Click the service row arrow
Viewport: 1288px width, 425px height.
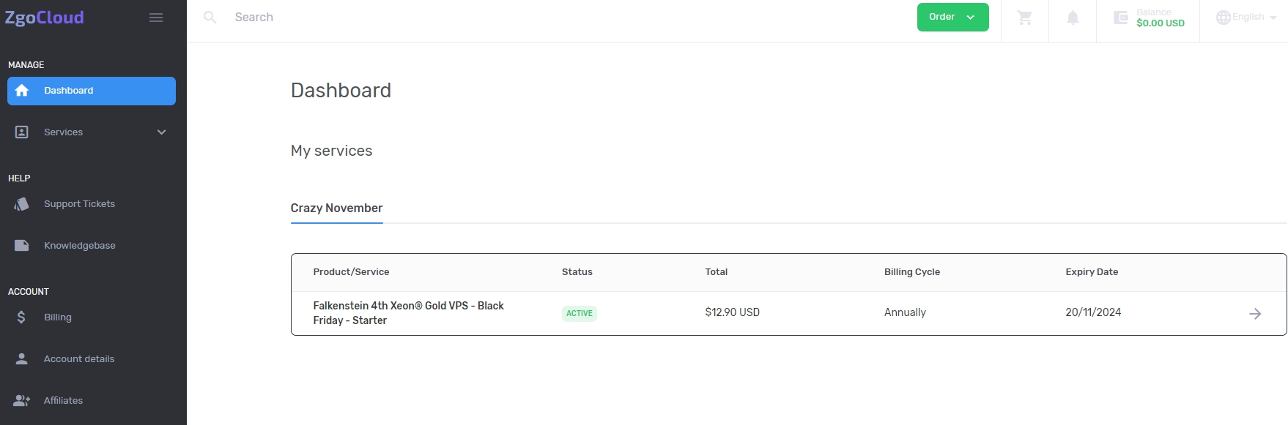[x=1255, y=314]
